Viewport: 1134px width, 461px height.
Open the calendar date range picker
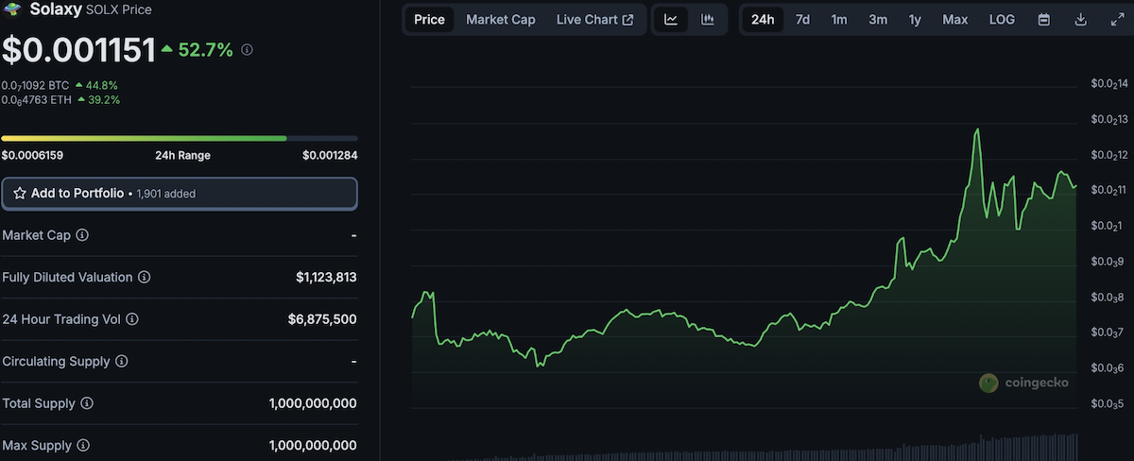click(1044, 20)
